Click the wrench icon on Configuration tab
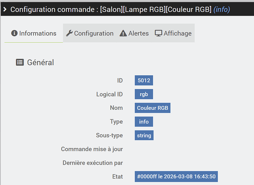Screen dimensions: 254x185 point(69,33)
